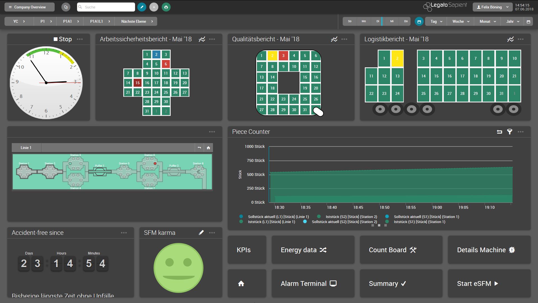Image resolution: width=538 pixels, height=303 pixels.
Task: Click the grey plus add button
Action: pos(154,7)
